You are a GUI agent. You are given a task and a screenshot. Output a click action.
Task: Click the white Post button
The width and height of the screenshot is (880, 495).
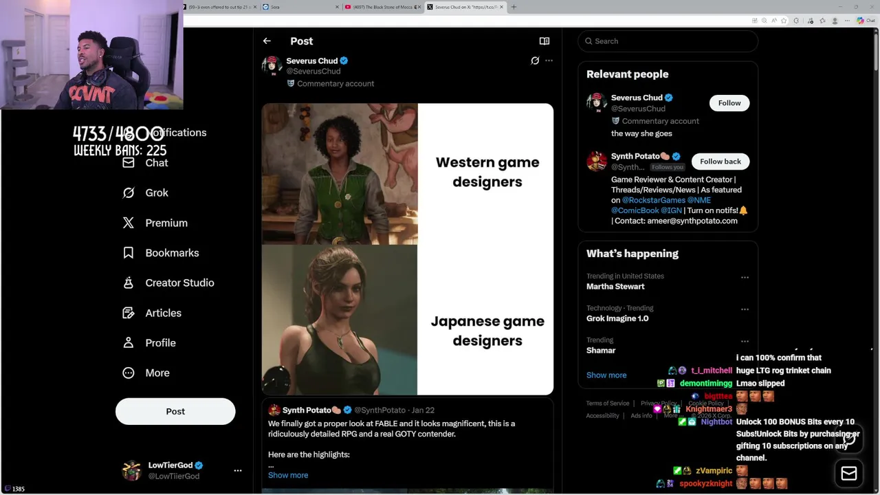175,411
